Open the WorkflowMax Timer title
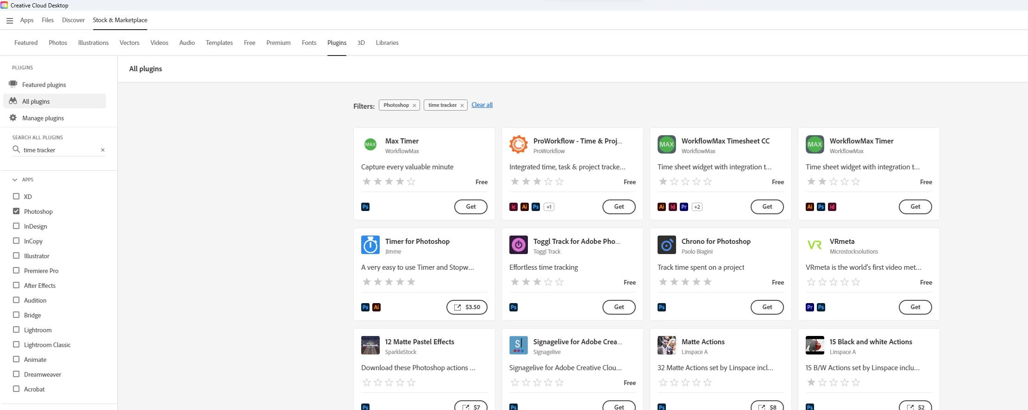 861,141
